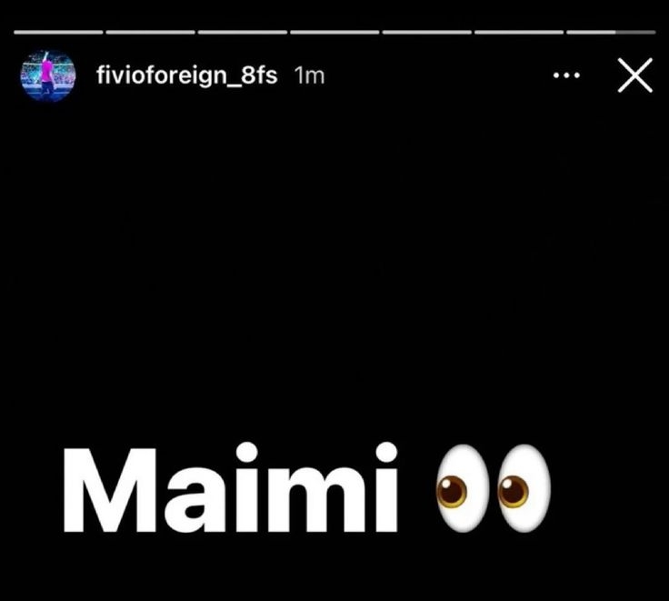The height and width of the screenshot is (601, 669).
Task: Visit the fivioforeign_8fs username link
Action: click(x=187, y=75)
